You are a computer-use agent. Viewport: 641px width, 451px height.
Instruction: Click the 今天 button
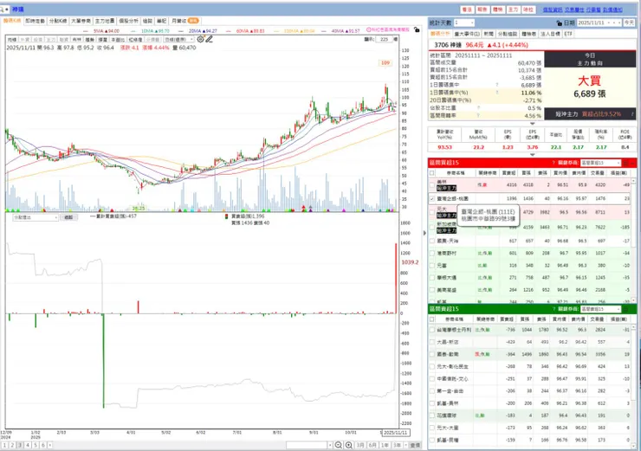click(x=629, y=23)
